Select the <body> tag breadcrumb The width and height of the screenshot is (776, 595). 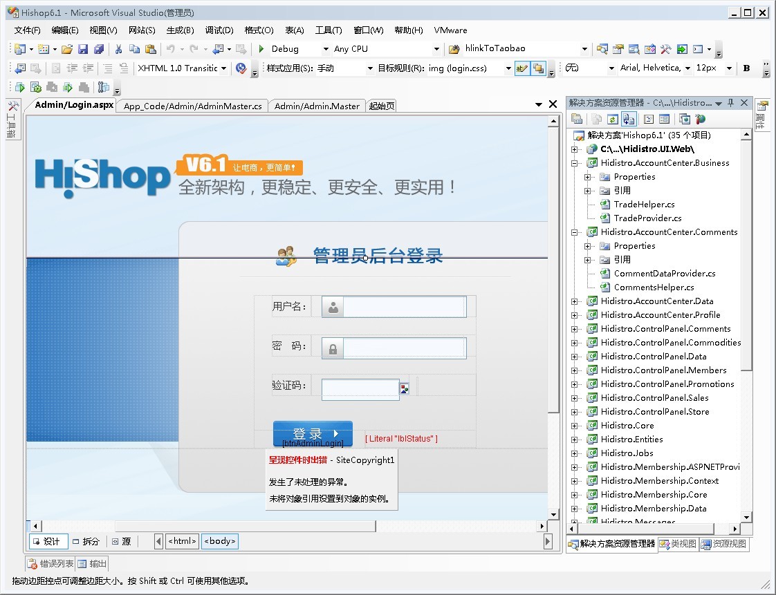point(220,541)
